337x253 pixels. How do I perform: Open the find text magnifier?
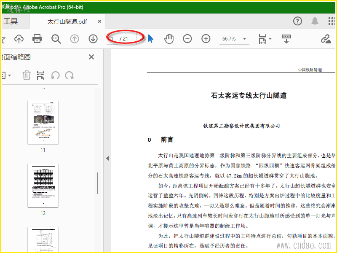click(56, 39)
